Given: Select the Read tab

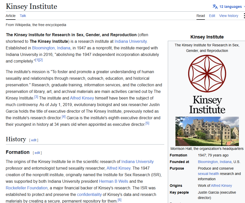Looking at the screenshot, I should click(x=201, y=16).
